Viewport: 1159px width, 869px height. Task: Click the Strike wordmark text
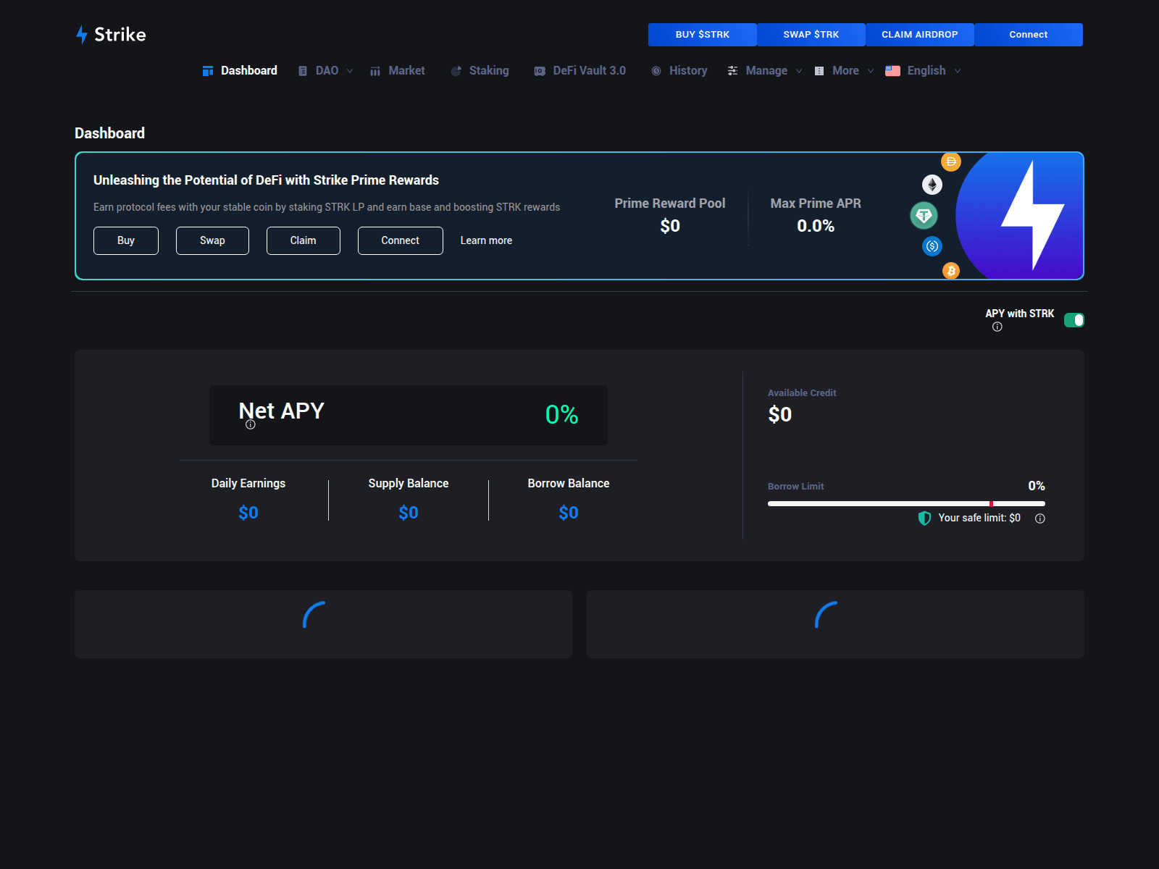(120, 34)
